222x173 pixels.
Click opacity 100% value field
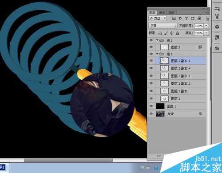pyautogui.click(x=199, y=26)
